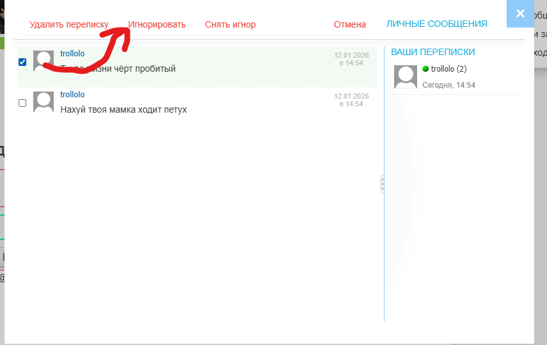Tick the empty checkbox on the lower message

click(22, 103)
